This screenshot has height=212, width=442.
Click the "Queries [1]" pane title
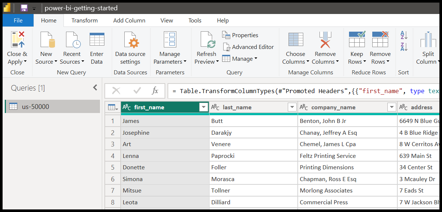(28, 88)
